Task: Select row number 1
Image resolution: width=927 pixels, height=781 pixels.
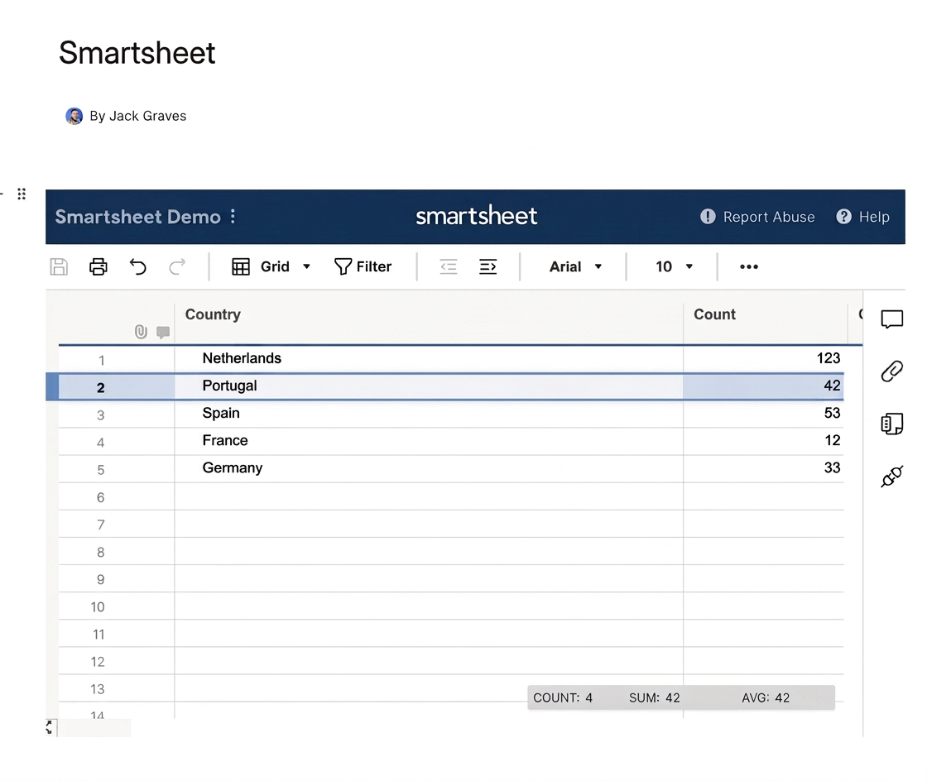Action: (x=102, y=361)
